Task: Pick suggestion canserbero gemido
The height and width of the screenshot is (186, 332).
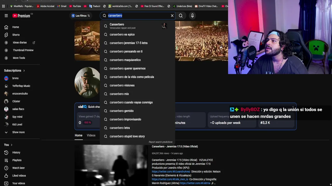Action: [137, 111]
